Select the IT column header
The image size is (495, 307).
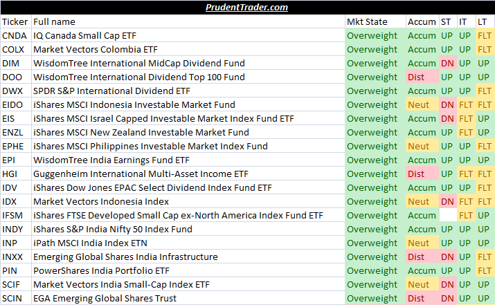point(465,21)
